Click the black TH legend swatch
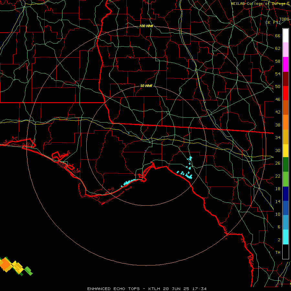The image size is (291, 291). coord(286,252)
